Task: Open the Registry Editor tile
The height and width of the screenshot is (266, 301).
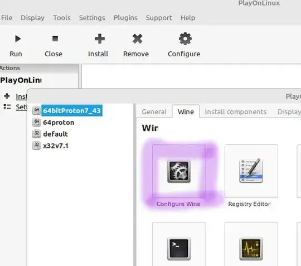Action: pyautogui.click(x=251, y=171)
